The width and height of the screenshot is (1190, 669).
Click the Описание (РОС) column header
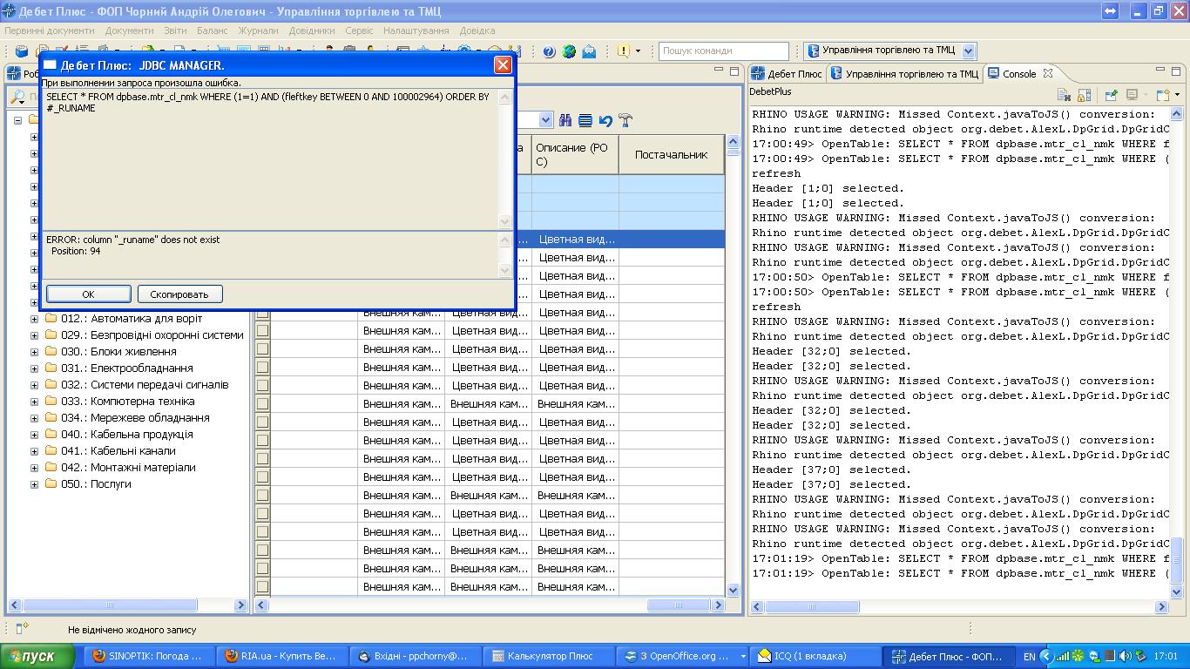coord(575,155)
